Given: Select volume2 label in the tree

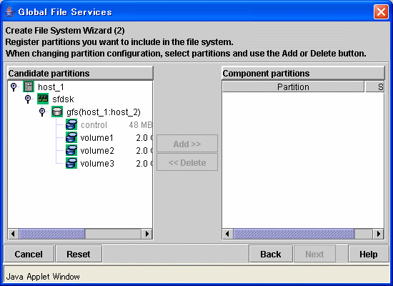Looking at the screenshot, I should 97,151.
